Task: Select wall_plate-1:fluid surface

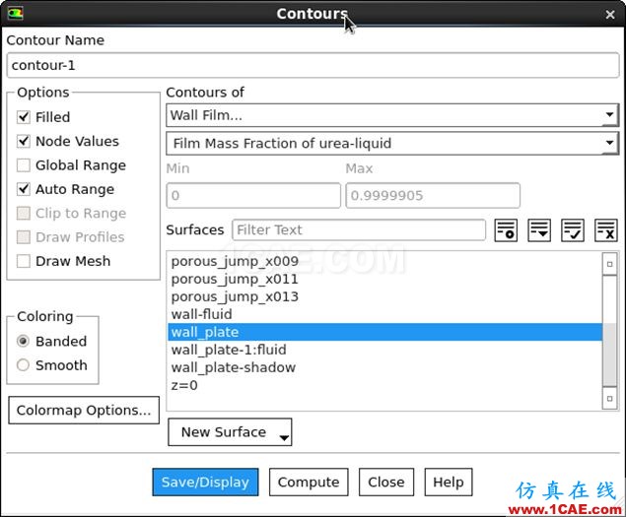Action: [384, 350]
